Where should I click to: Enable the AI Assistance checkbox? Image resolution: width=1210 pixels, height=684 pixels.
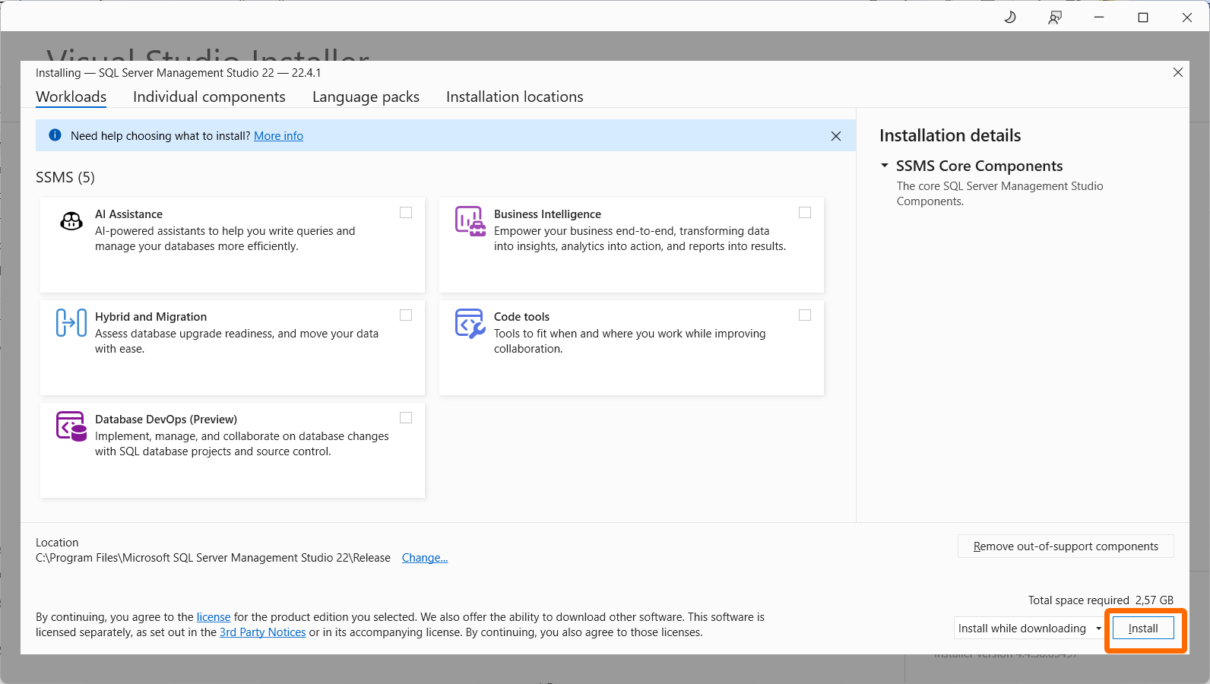click(406, 213)
